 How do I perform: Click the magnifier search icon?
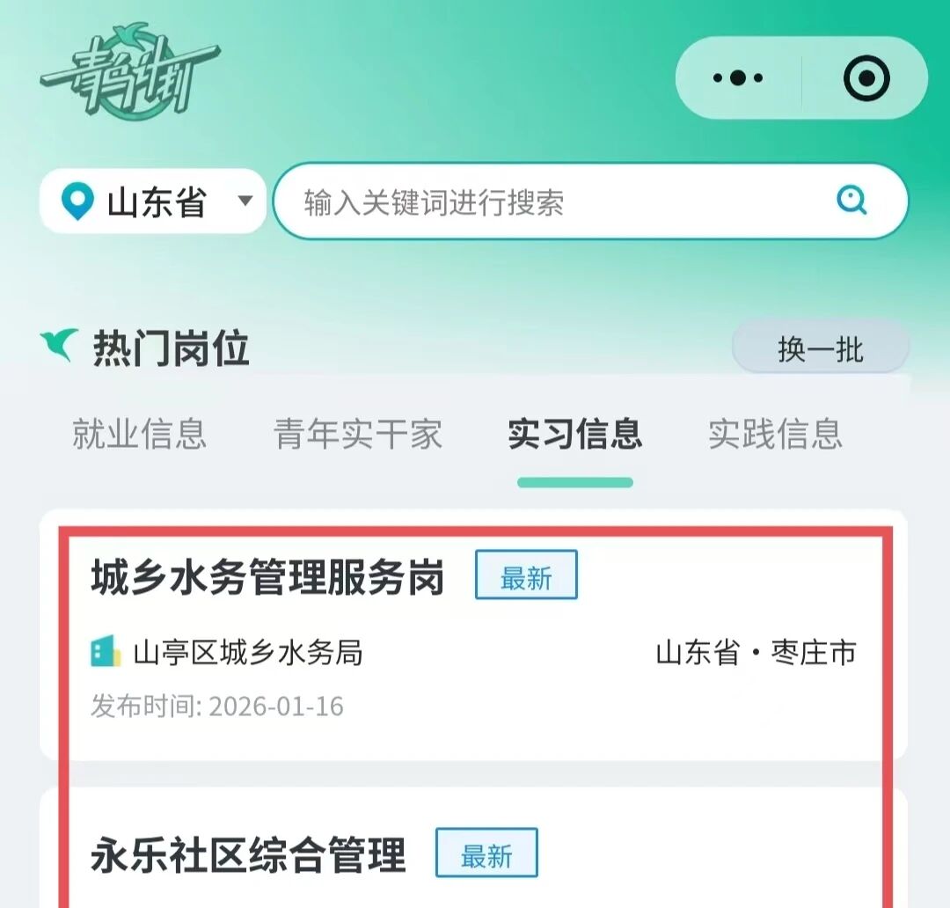point(851,200)
